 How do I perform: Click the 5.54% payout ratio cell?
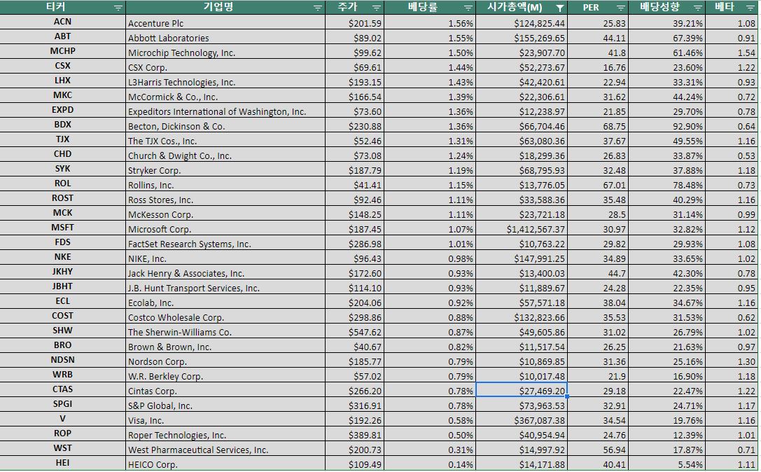667,464
